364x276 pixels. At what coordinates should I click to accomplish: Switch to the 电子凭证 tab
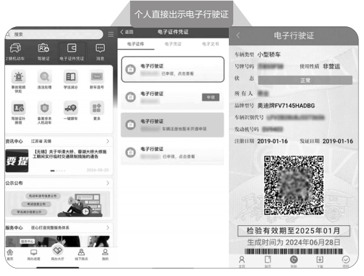click(173, 44)
